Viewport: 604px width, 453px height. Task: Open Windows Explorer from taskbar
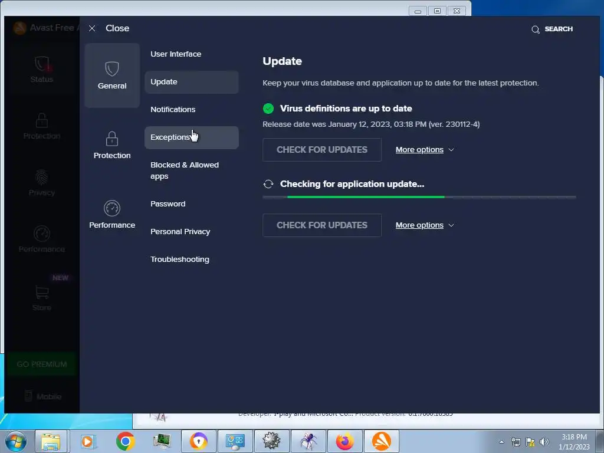[51, 441]
